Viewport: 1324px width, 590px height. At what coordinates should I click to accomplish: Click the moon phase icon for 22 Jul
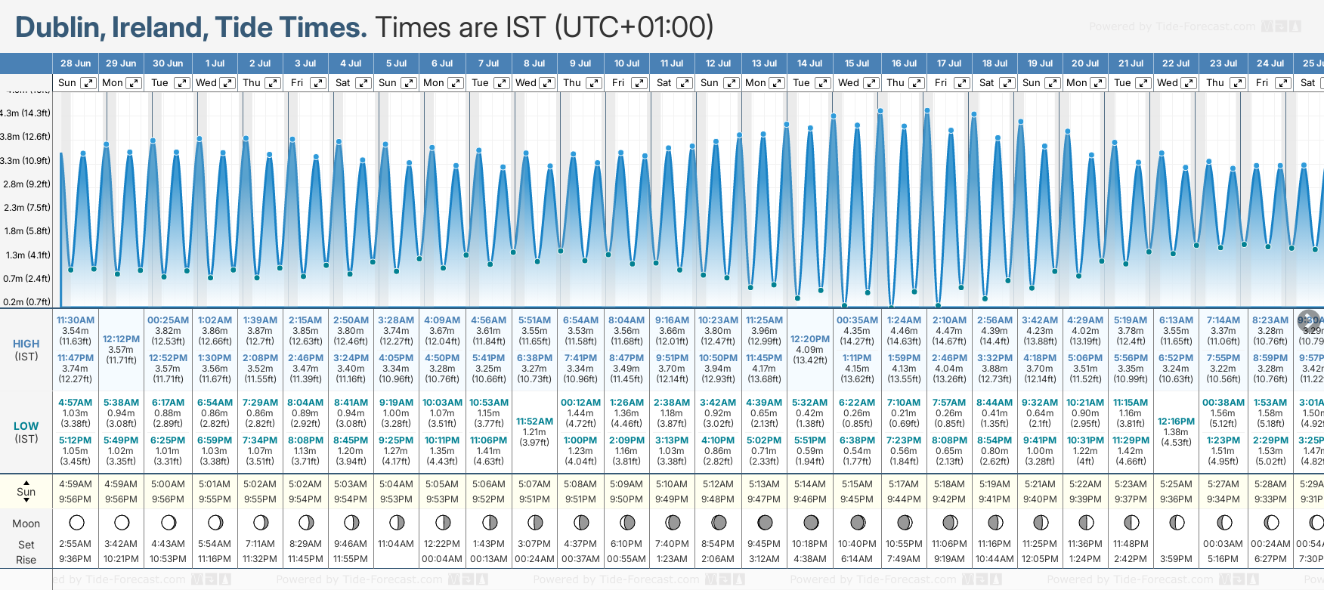click(x=1177, y=523)
